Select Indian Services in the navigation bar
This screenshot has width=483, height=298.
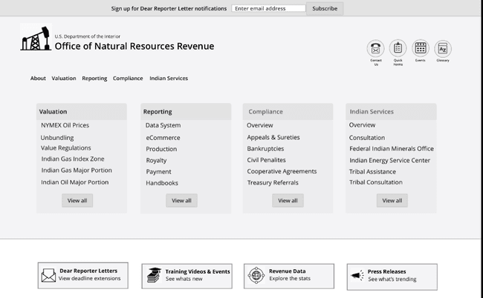coord(169,79)
